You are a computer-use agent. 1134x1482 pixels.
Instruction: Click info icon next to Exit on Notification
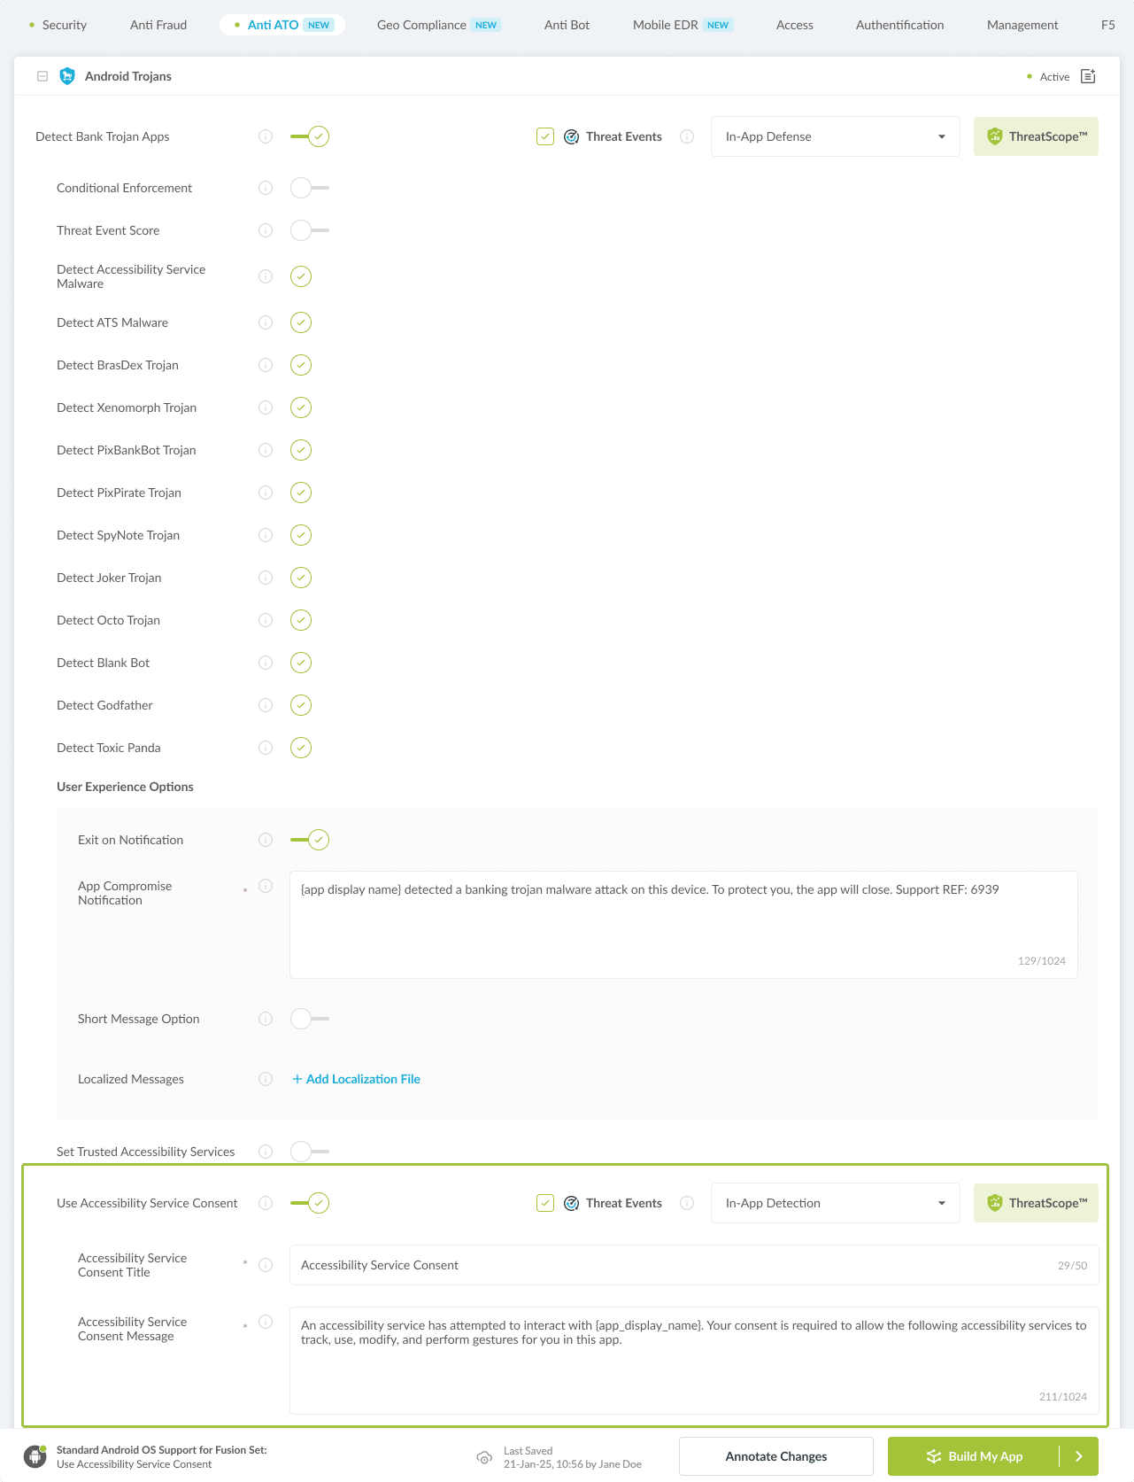pos(266,840)
